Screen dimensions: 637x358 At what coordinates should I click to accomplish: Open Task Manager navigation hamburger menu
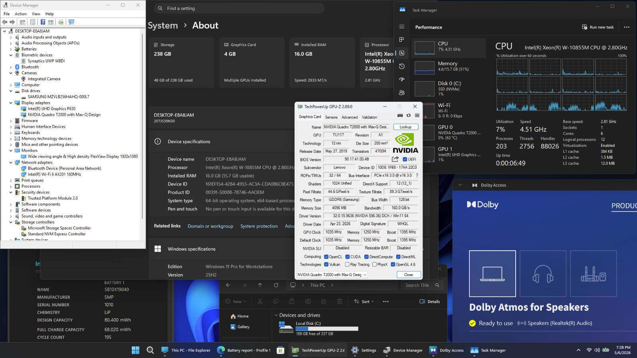[x=402, y=27]
